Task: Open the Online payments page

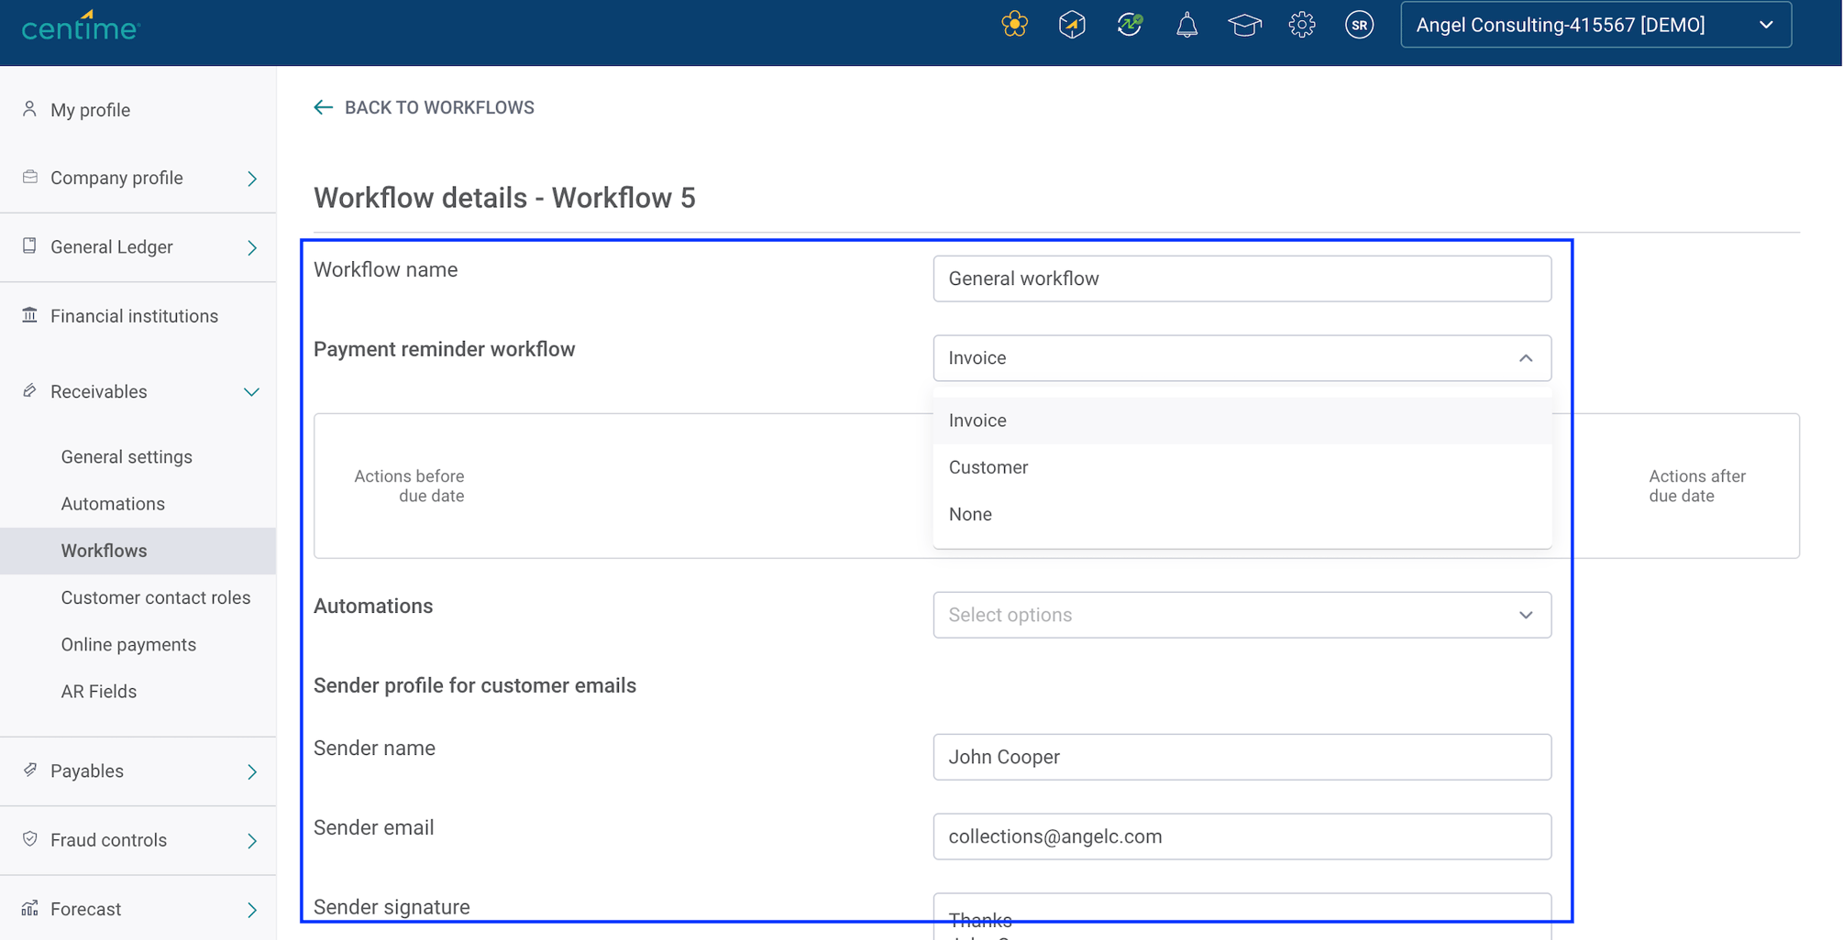Action: click(x=128, y=644)
